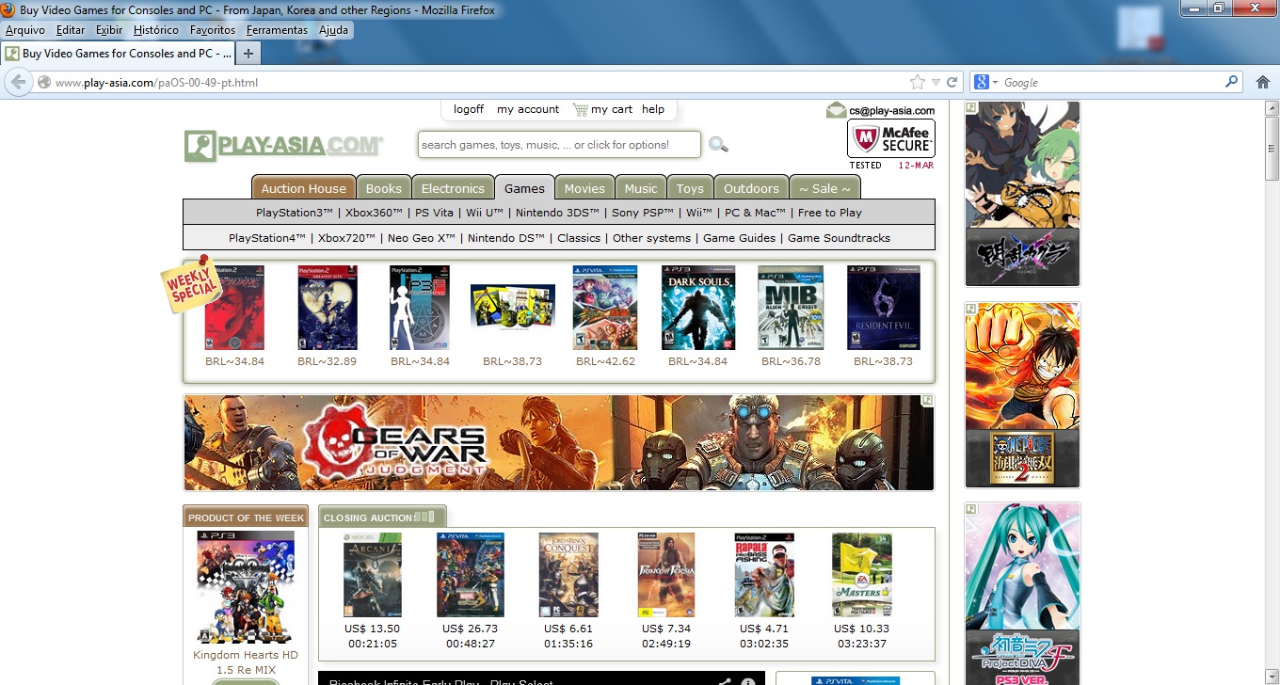Click the bookmark star icon

pos(917,82)
